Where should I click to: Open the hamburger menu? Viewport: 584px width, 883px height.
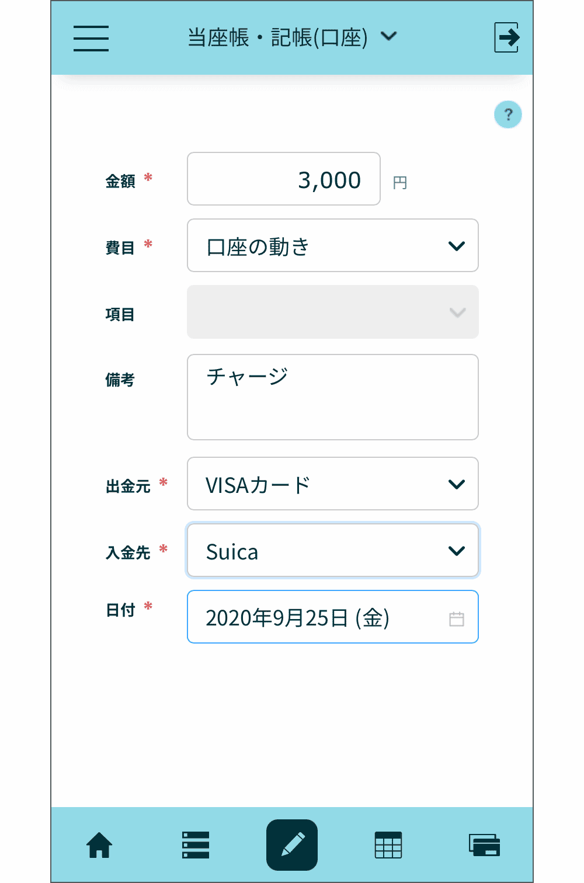click(91, 38)
